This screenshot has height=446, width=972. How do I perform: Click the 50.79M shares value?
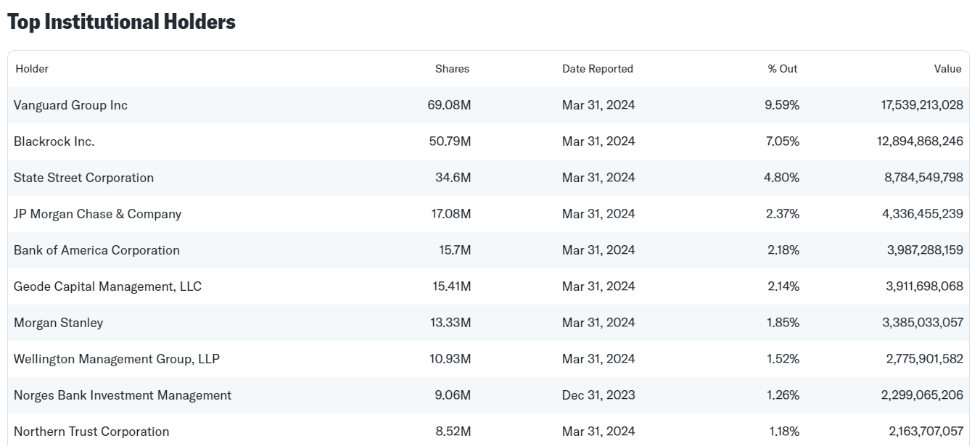450,141
